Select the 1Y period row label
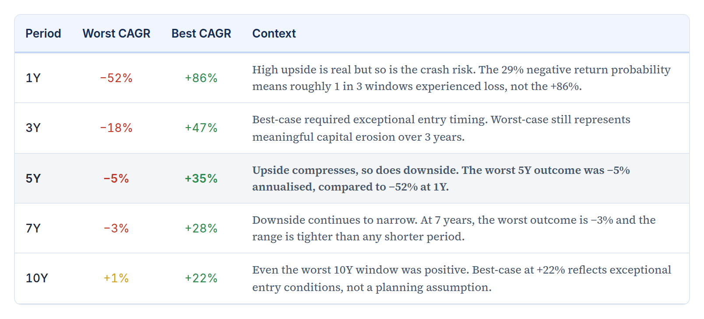Image resolution: width=704 pixels, height=319 pixels. [x=33, y=78]
